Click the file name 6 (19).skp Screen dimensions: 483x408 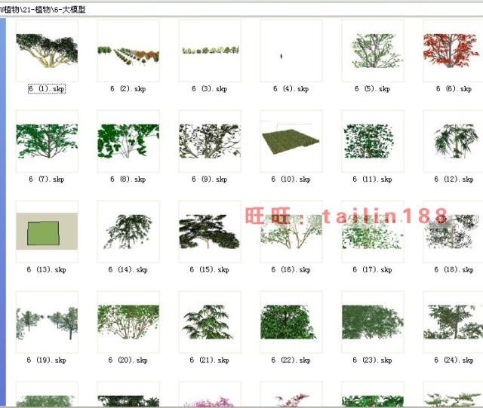coord(47,360)
